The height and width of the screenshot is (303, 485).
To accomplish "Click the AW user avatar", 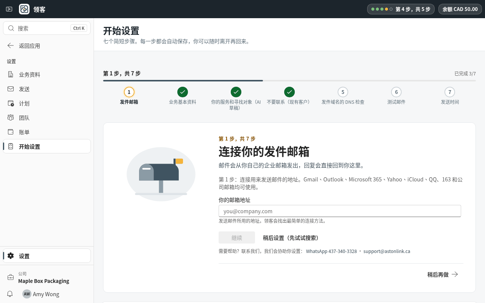I will (x=27, y=294).
